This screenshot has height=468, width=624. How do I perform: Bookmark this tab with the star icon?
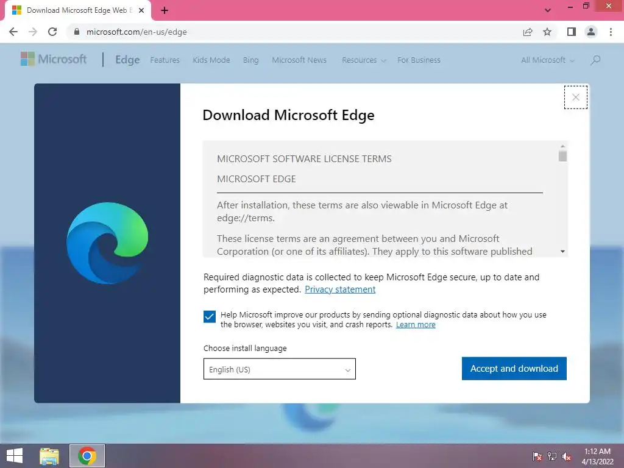coord(547,32)
